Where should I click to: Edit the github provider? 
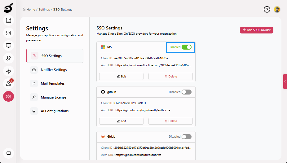tap(121, 121)
